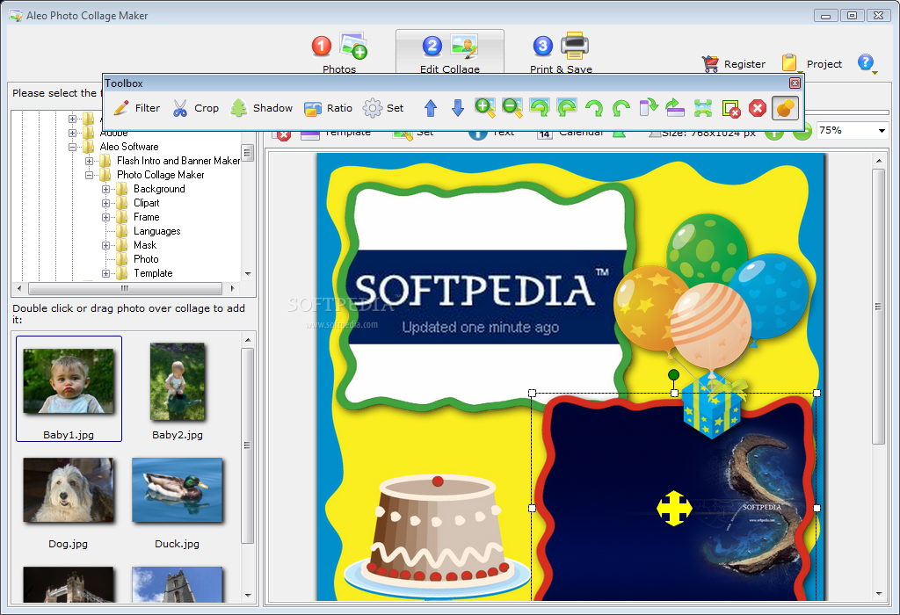Go to step 1 Photos
This screenshot has width=900, height=615.
pos(339,53)
